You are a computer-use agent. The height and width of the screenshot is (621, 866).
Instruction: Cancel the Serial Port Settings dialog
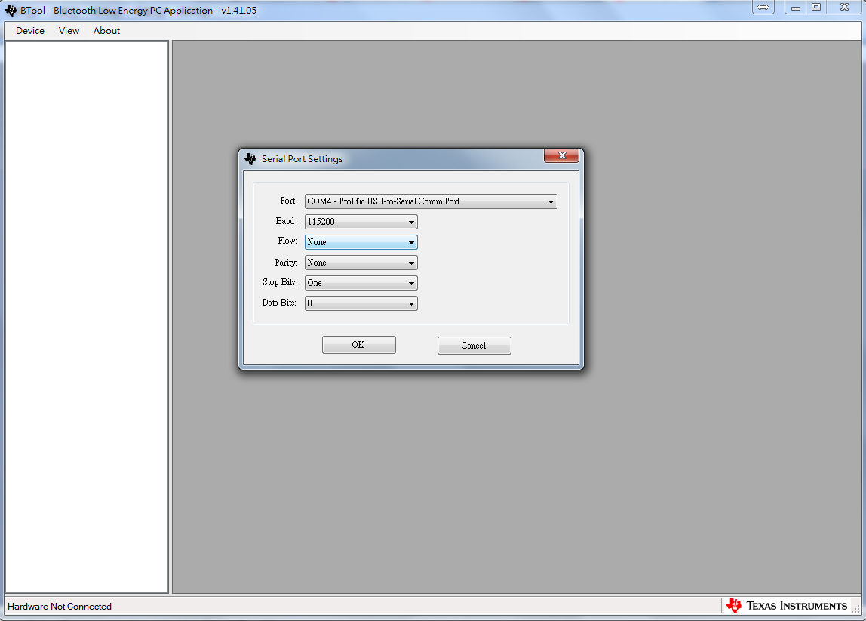click(474, 346)
